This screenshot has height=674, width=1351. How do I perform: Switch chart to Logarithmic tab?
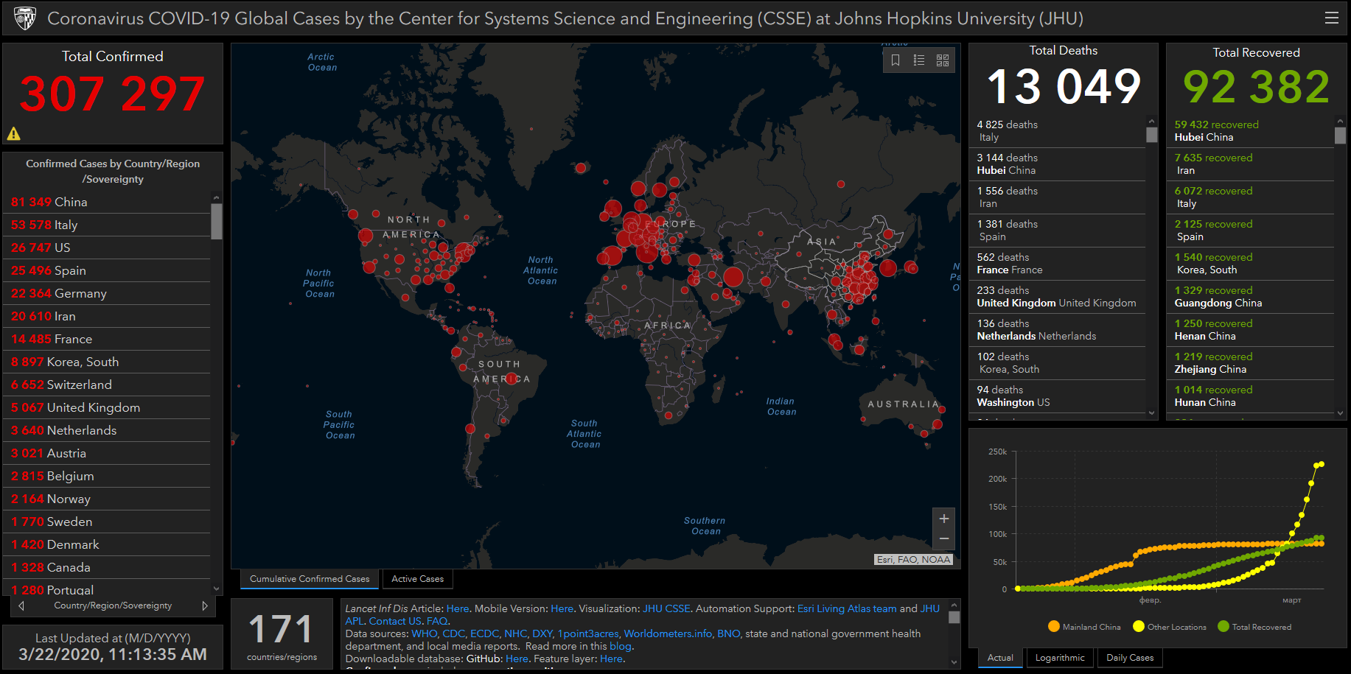click(1059, 658)
